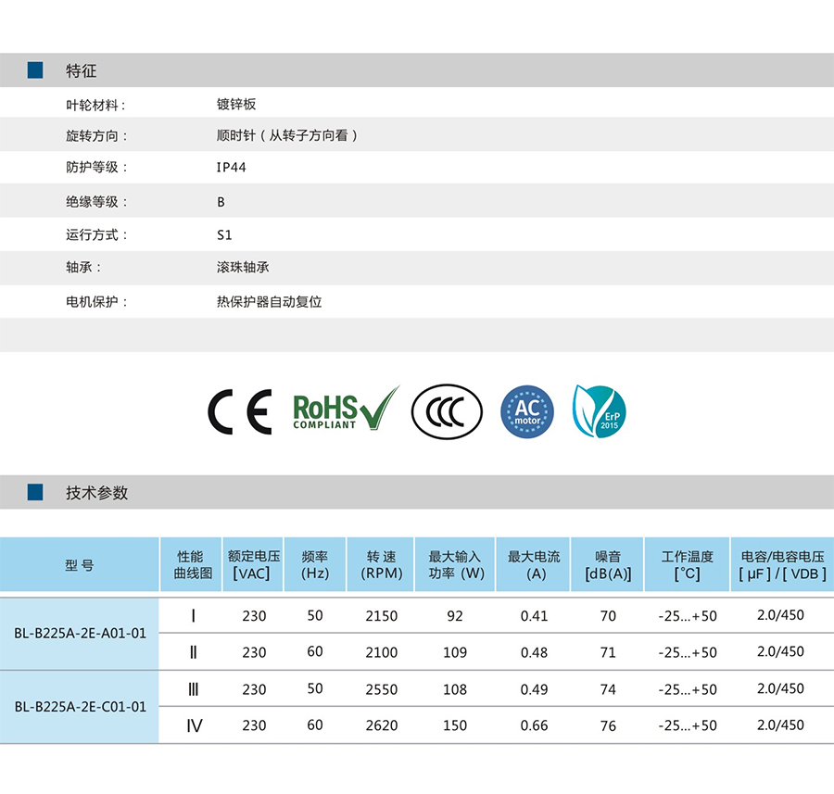Click the value 热保护器自动复位
The height and width of the screenshot is (794, 834).
point(269,301)
